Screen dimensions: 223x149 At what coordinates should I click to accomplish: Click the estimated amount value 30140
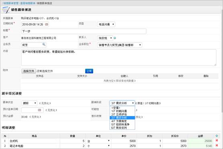(24, 117)
